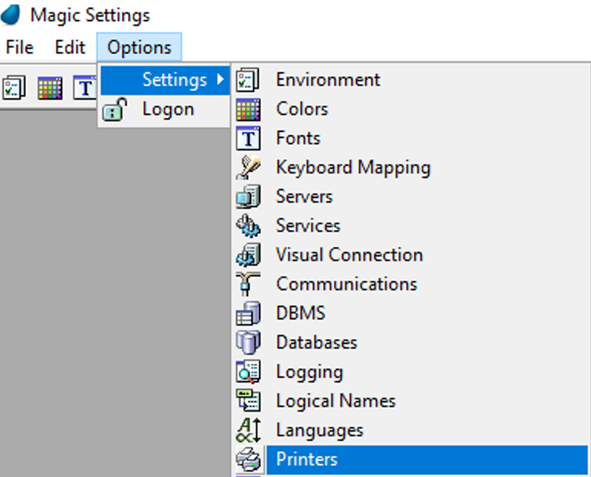This screenshot has height=477, width=591.
Task: Close the Options menu
Action: coord(139,47)
